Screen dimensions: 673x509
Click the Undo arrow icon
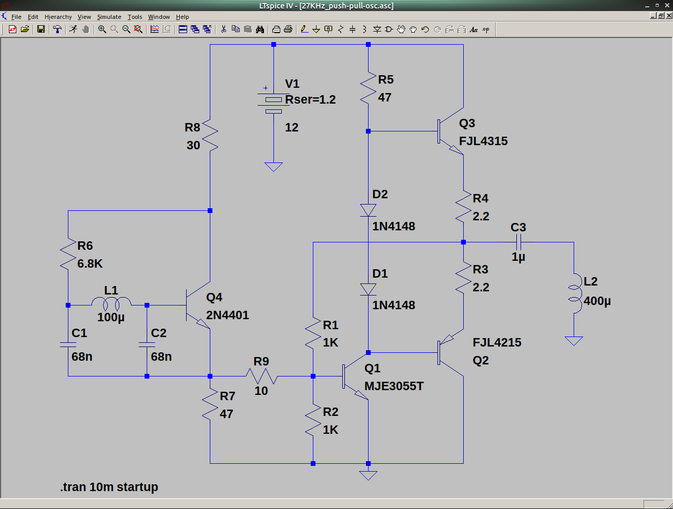[x=425, y=29]
